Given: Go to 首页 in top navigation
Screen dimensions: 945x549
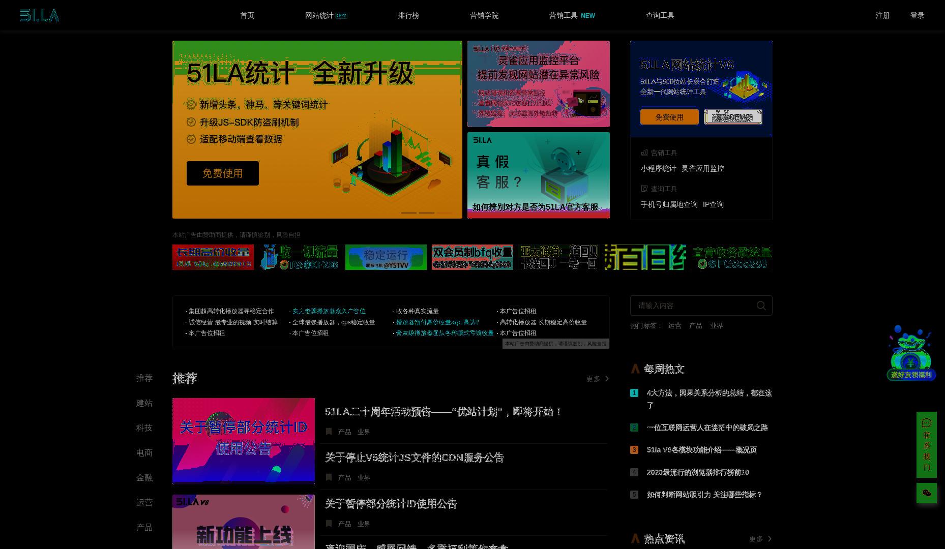Looking at the screenshot, I should pyautogui.click(x=247, y=15).
